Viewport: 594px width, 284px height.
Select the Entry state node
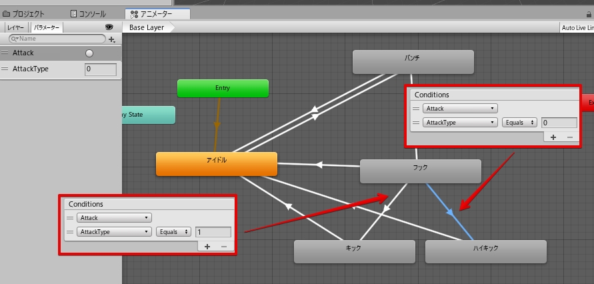pyautogui.click(x=223, y=88)
